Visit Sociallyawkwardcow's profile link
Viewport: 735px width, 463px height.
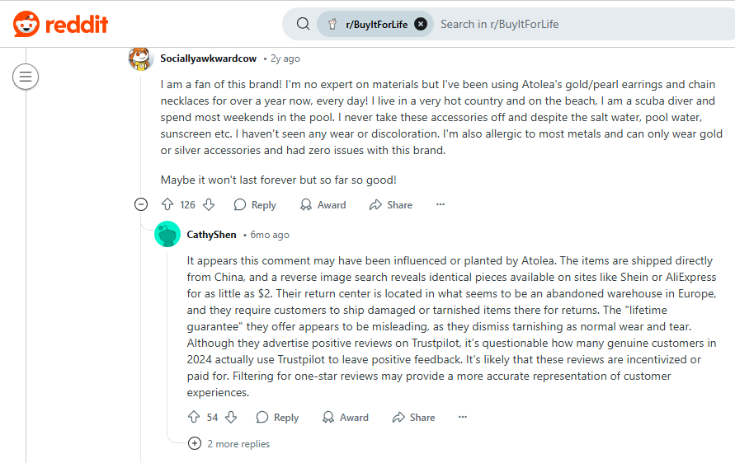(x=208, y=58)
